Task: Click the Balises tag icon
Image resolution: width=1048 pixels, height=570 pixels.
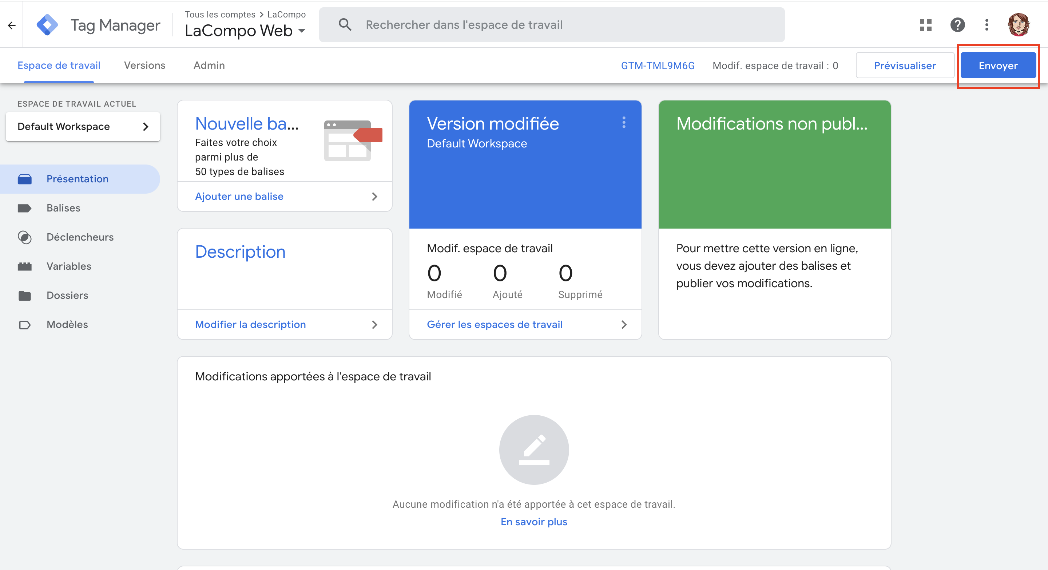Action: click(x=25, y=208)
